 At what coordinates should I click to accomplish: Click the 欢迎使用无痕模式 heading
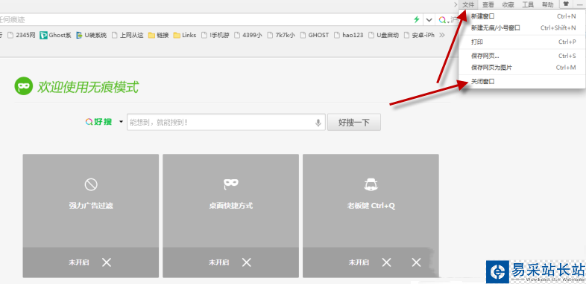coord(88,87)
